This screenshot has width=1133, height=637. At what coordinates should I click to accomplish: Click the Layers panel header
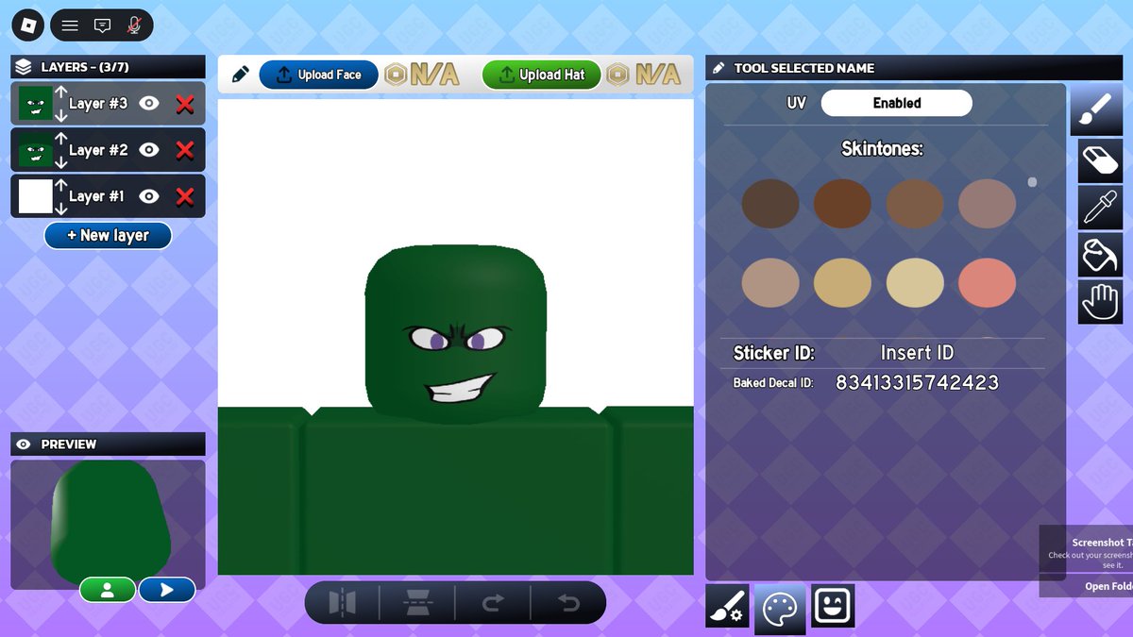108,67
